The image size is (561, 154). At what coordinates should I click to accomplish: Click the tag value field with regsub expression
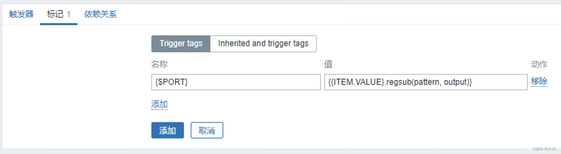[426, 82]
